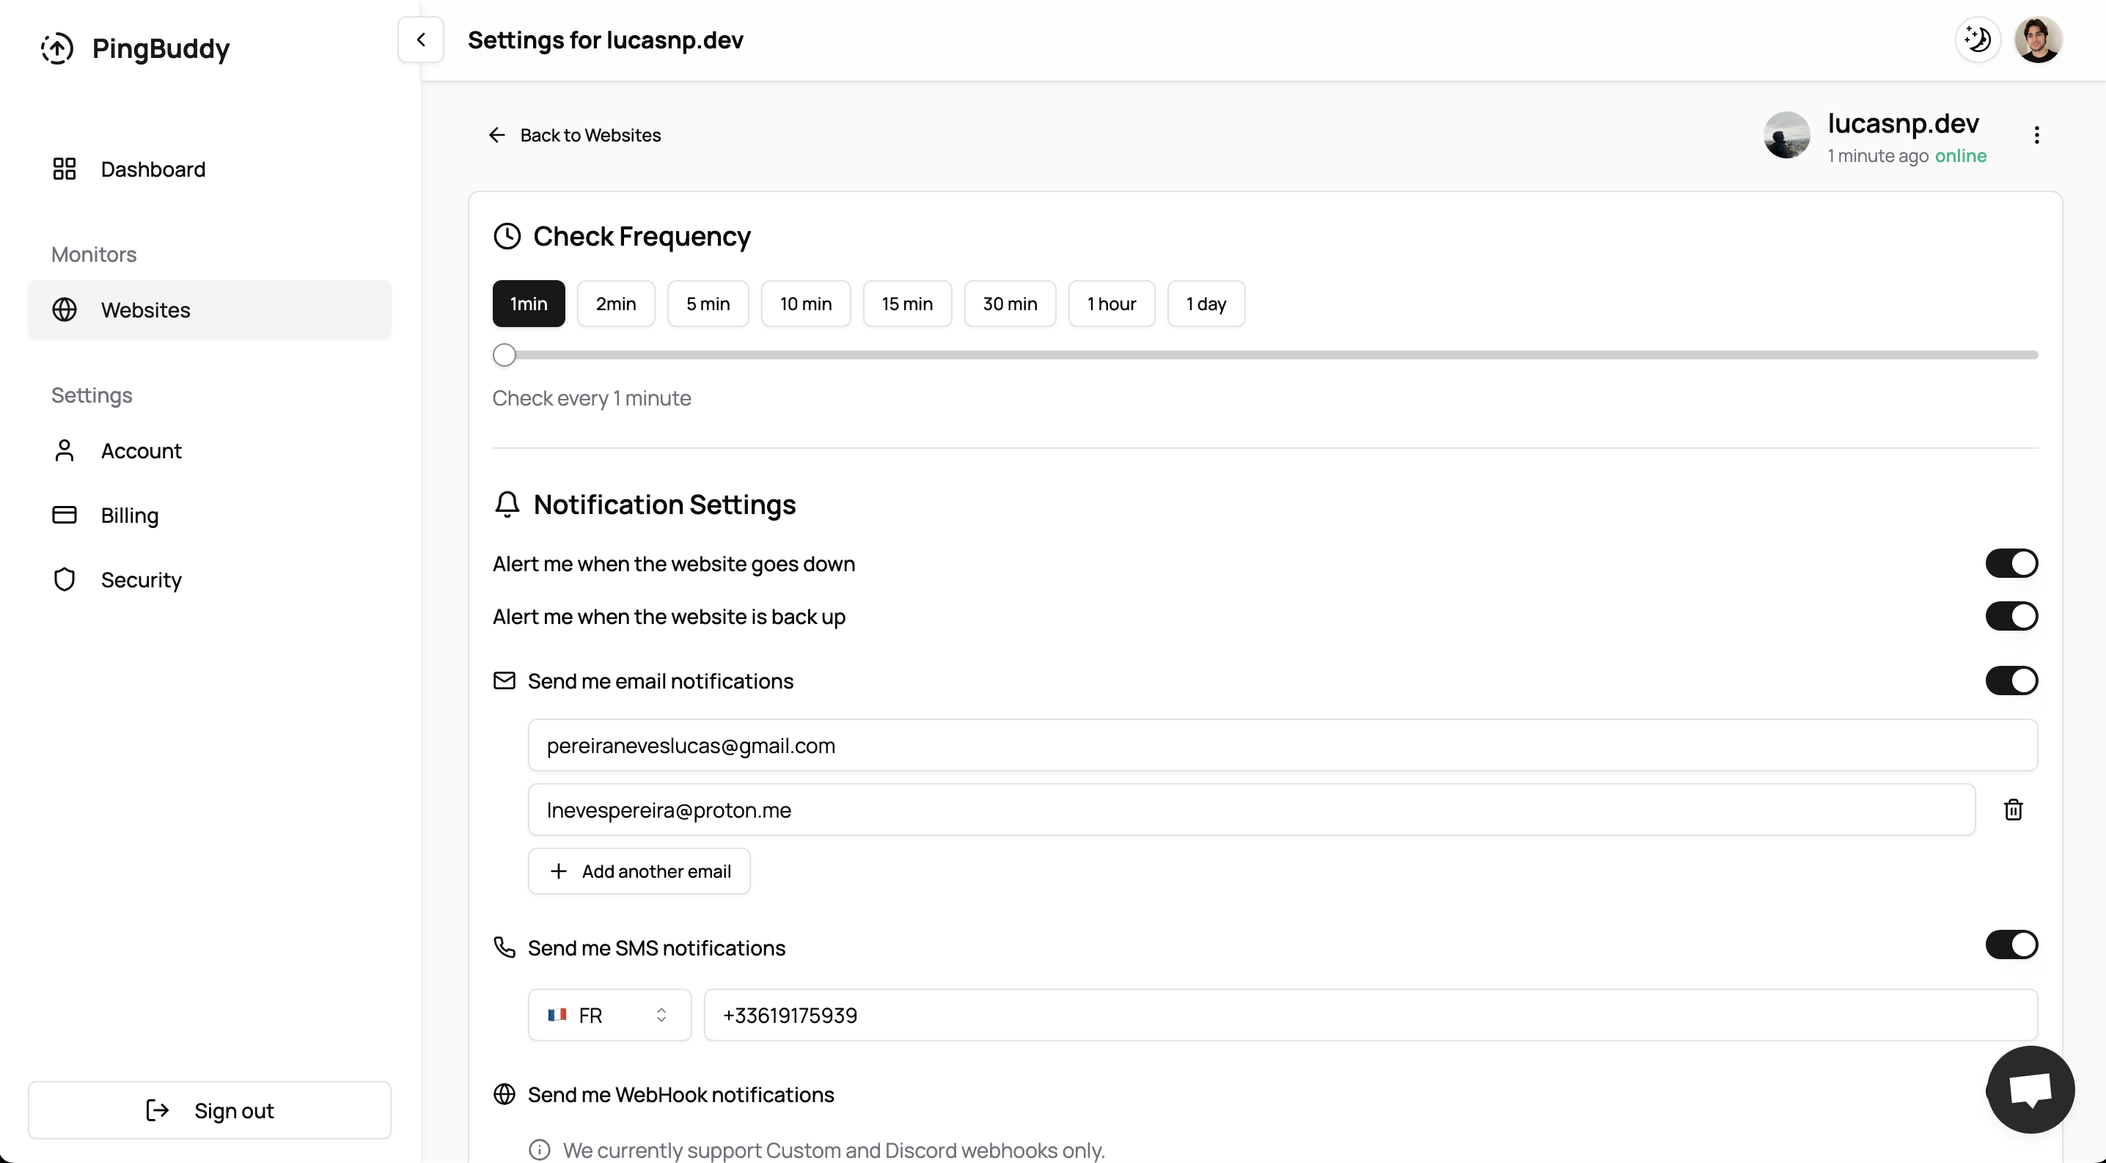Click the Account person icon
This screenshot has height=1163, width=2106.
tap(64, 450)
